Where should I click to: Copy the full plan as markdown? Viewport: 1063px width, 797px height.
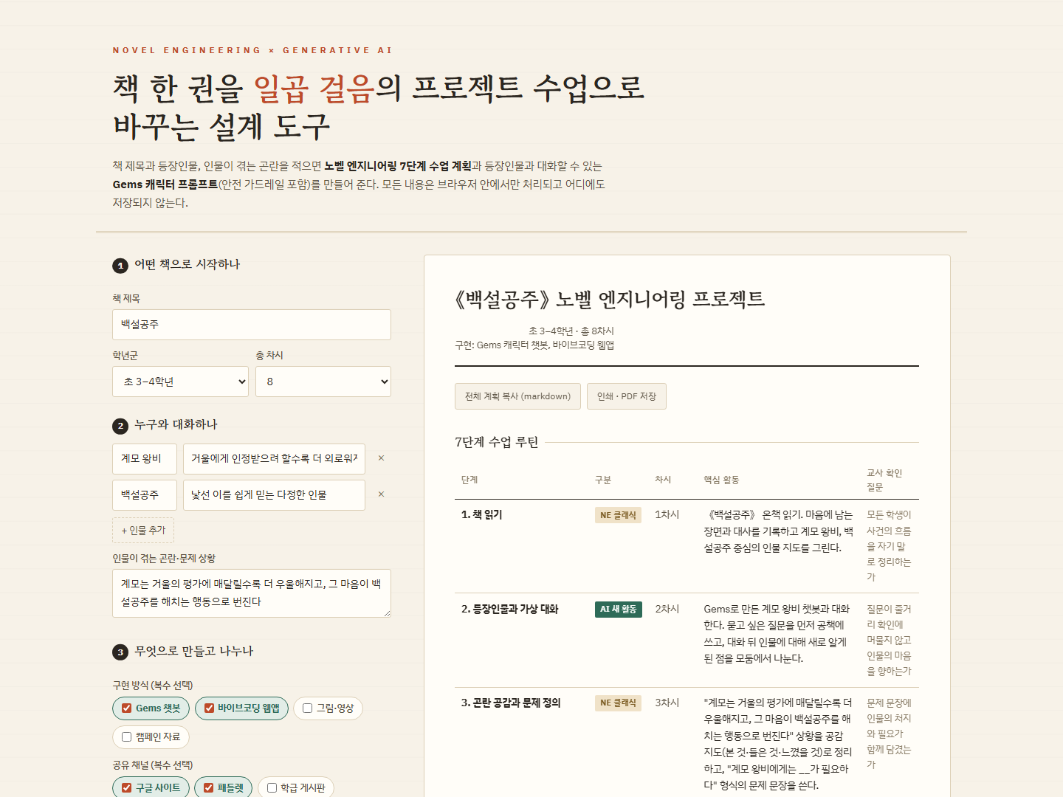pyautogui.click(x=517, y=396)
